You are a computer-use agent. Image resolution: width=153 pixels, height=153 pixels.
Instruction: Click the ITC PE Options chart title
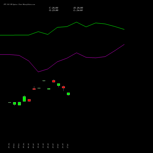[19, 4]
